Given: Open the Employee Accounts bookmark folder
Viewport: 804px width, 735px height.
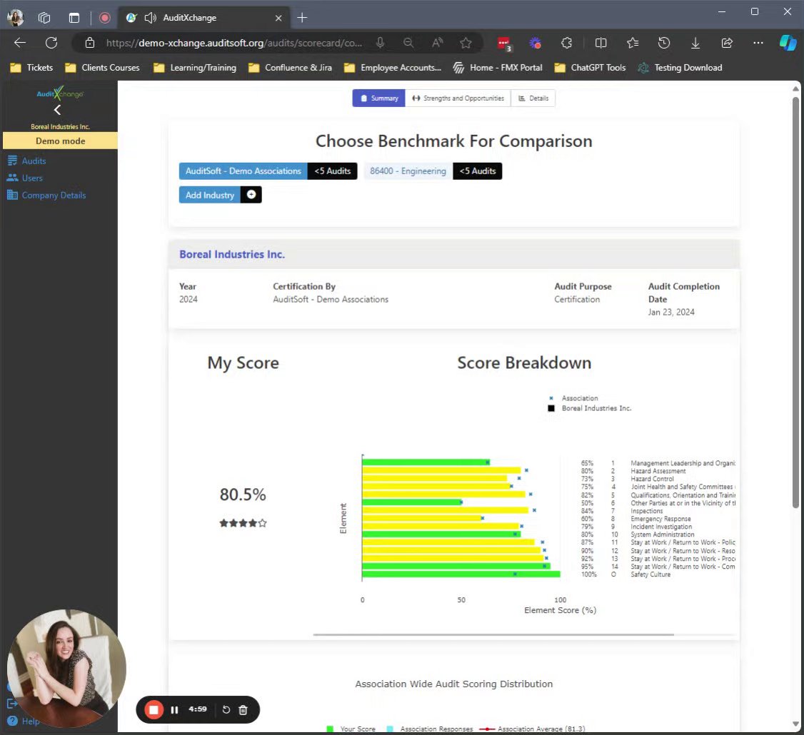Looking at the screenshot, I should coord(392,68).
